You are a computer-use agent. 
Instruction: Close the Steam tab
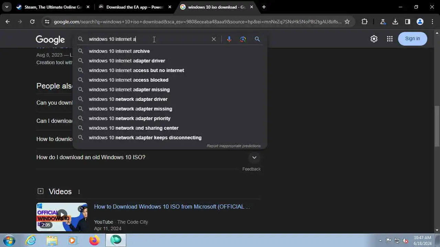pos(88,7)
